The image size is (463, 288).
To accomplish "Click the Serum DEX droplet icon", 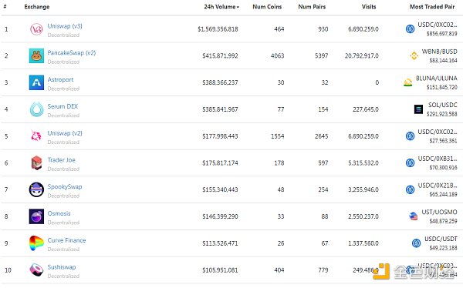I will point(36,109).
